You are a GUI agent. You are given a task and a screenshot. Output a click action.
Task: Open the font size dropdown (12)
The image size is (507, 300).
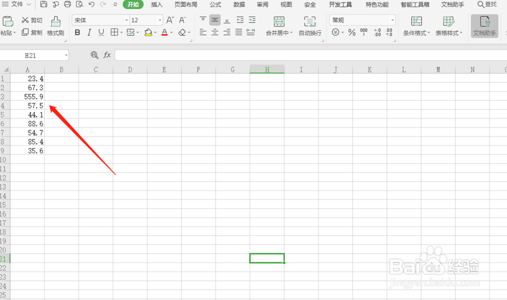click(160, 20)
